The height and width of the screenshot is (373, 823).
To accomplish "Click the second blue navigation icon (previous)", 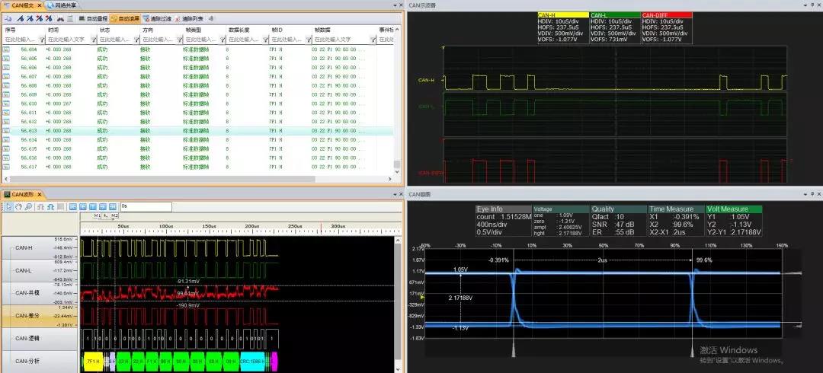I will pos(83,207).
